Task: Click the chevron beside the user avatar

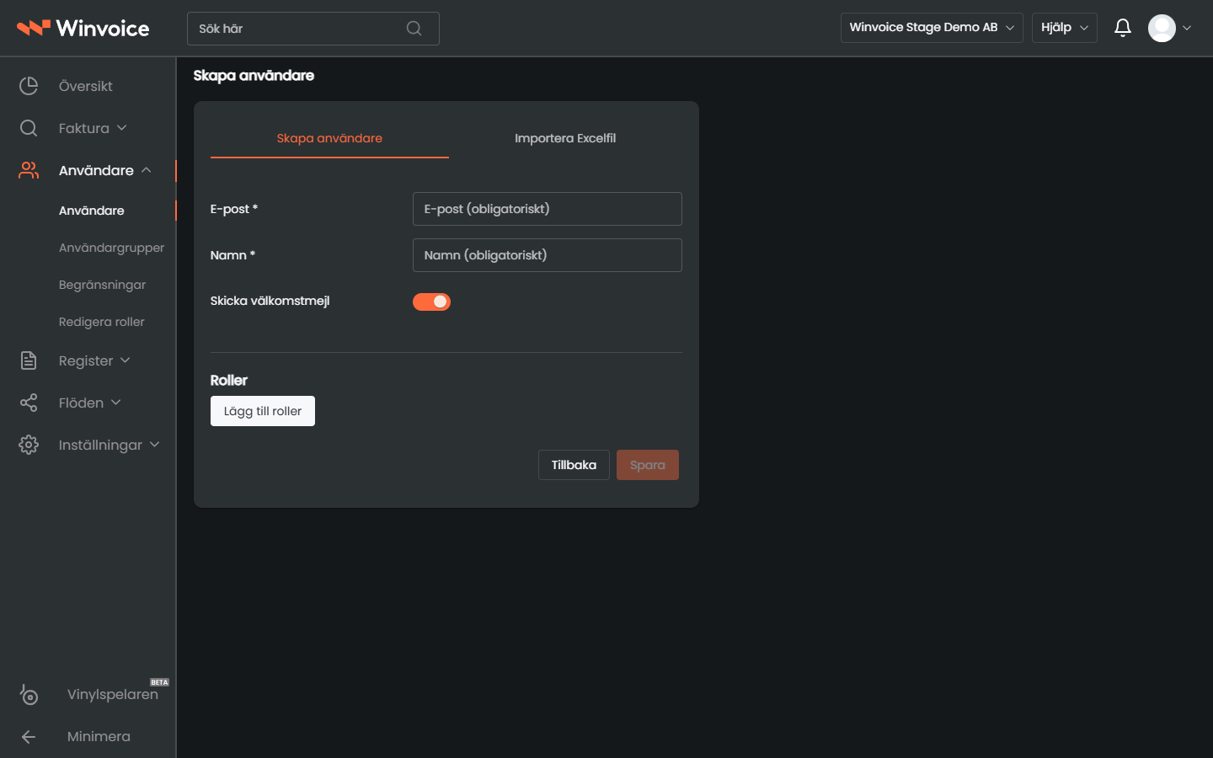Action: [1187, 28]
